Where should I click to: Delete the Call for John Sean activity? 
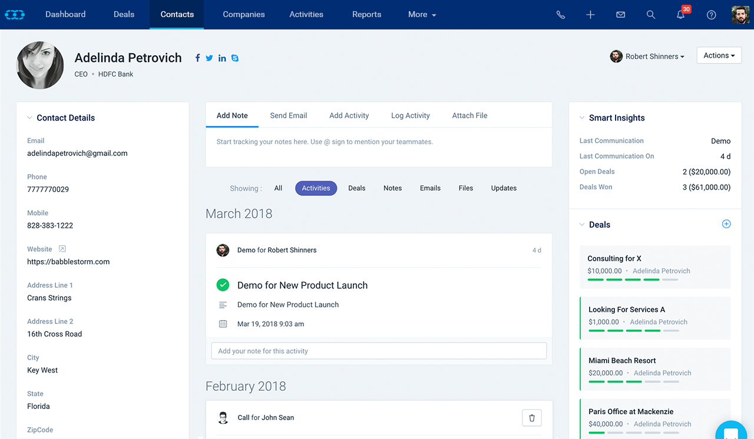click(532, 418)
